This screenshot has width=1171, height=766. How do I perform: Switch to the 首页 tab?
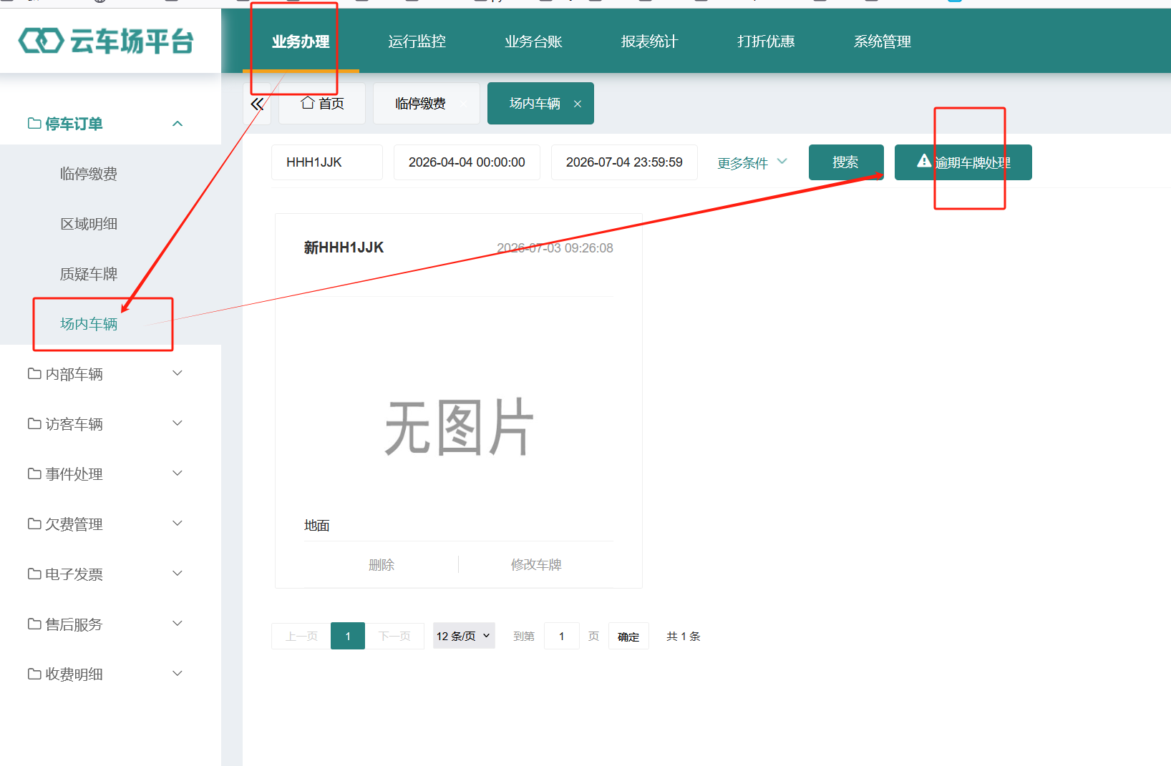[322, 104]
